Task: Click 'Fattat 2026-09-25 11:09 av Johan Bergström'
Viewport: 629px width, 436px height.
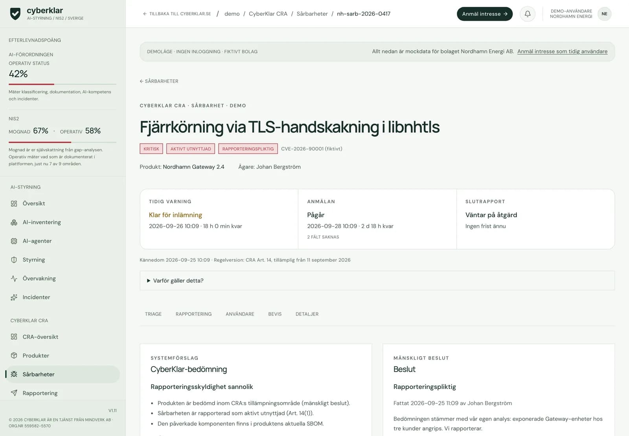Action: tap(452, 403)
